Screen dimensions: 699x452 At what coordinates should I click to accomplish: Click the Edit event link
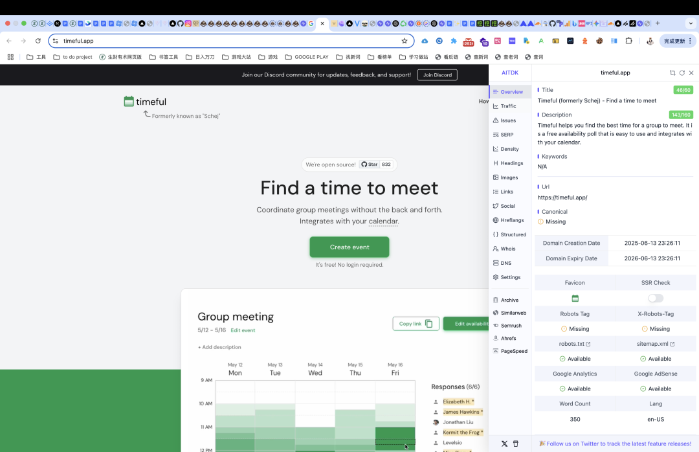click(243, 331)
